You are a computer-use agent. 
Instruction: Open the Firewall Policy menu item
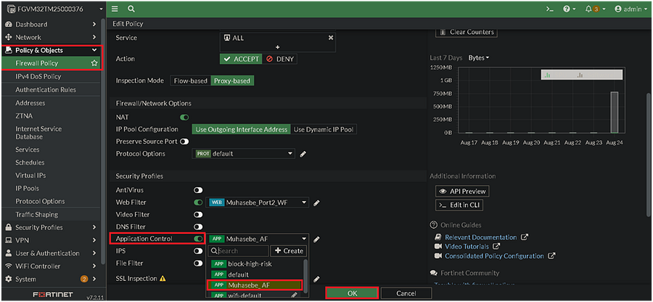[x=50, y=63]
